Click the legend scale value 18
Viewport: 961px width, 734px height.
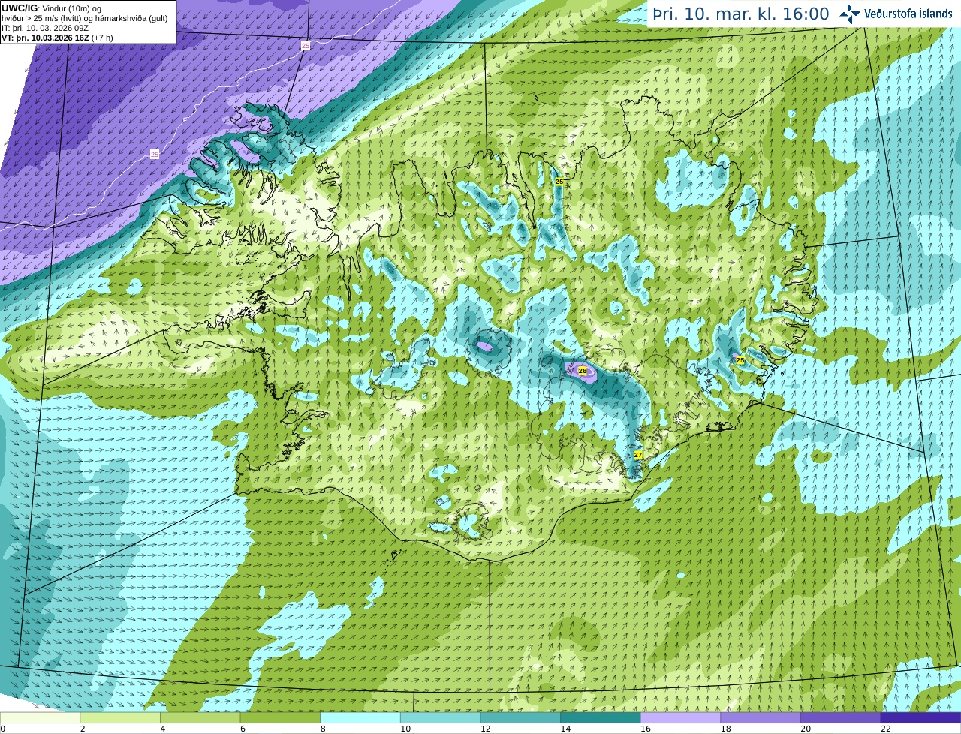point(726,729)
